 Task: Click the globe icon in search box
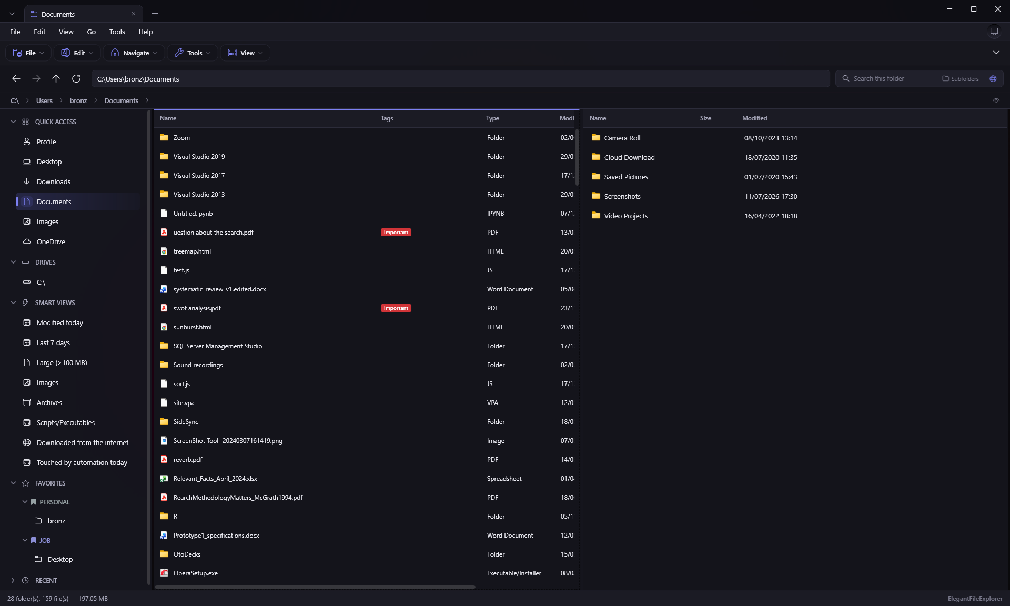[993, 78]
